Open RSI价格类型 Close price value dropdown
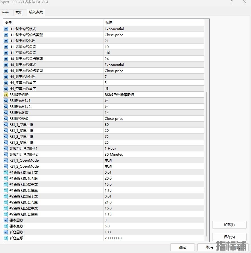The image size is (251, 253). pos(114,119)
